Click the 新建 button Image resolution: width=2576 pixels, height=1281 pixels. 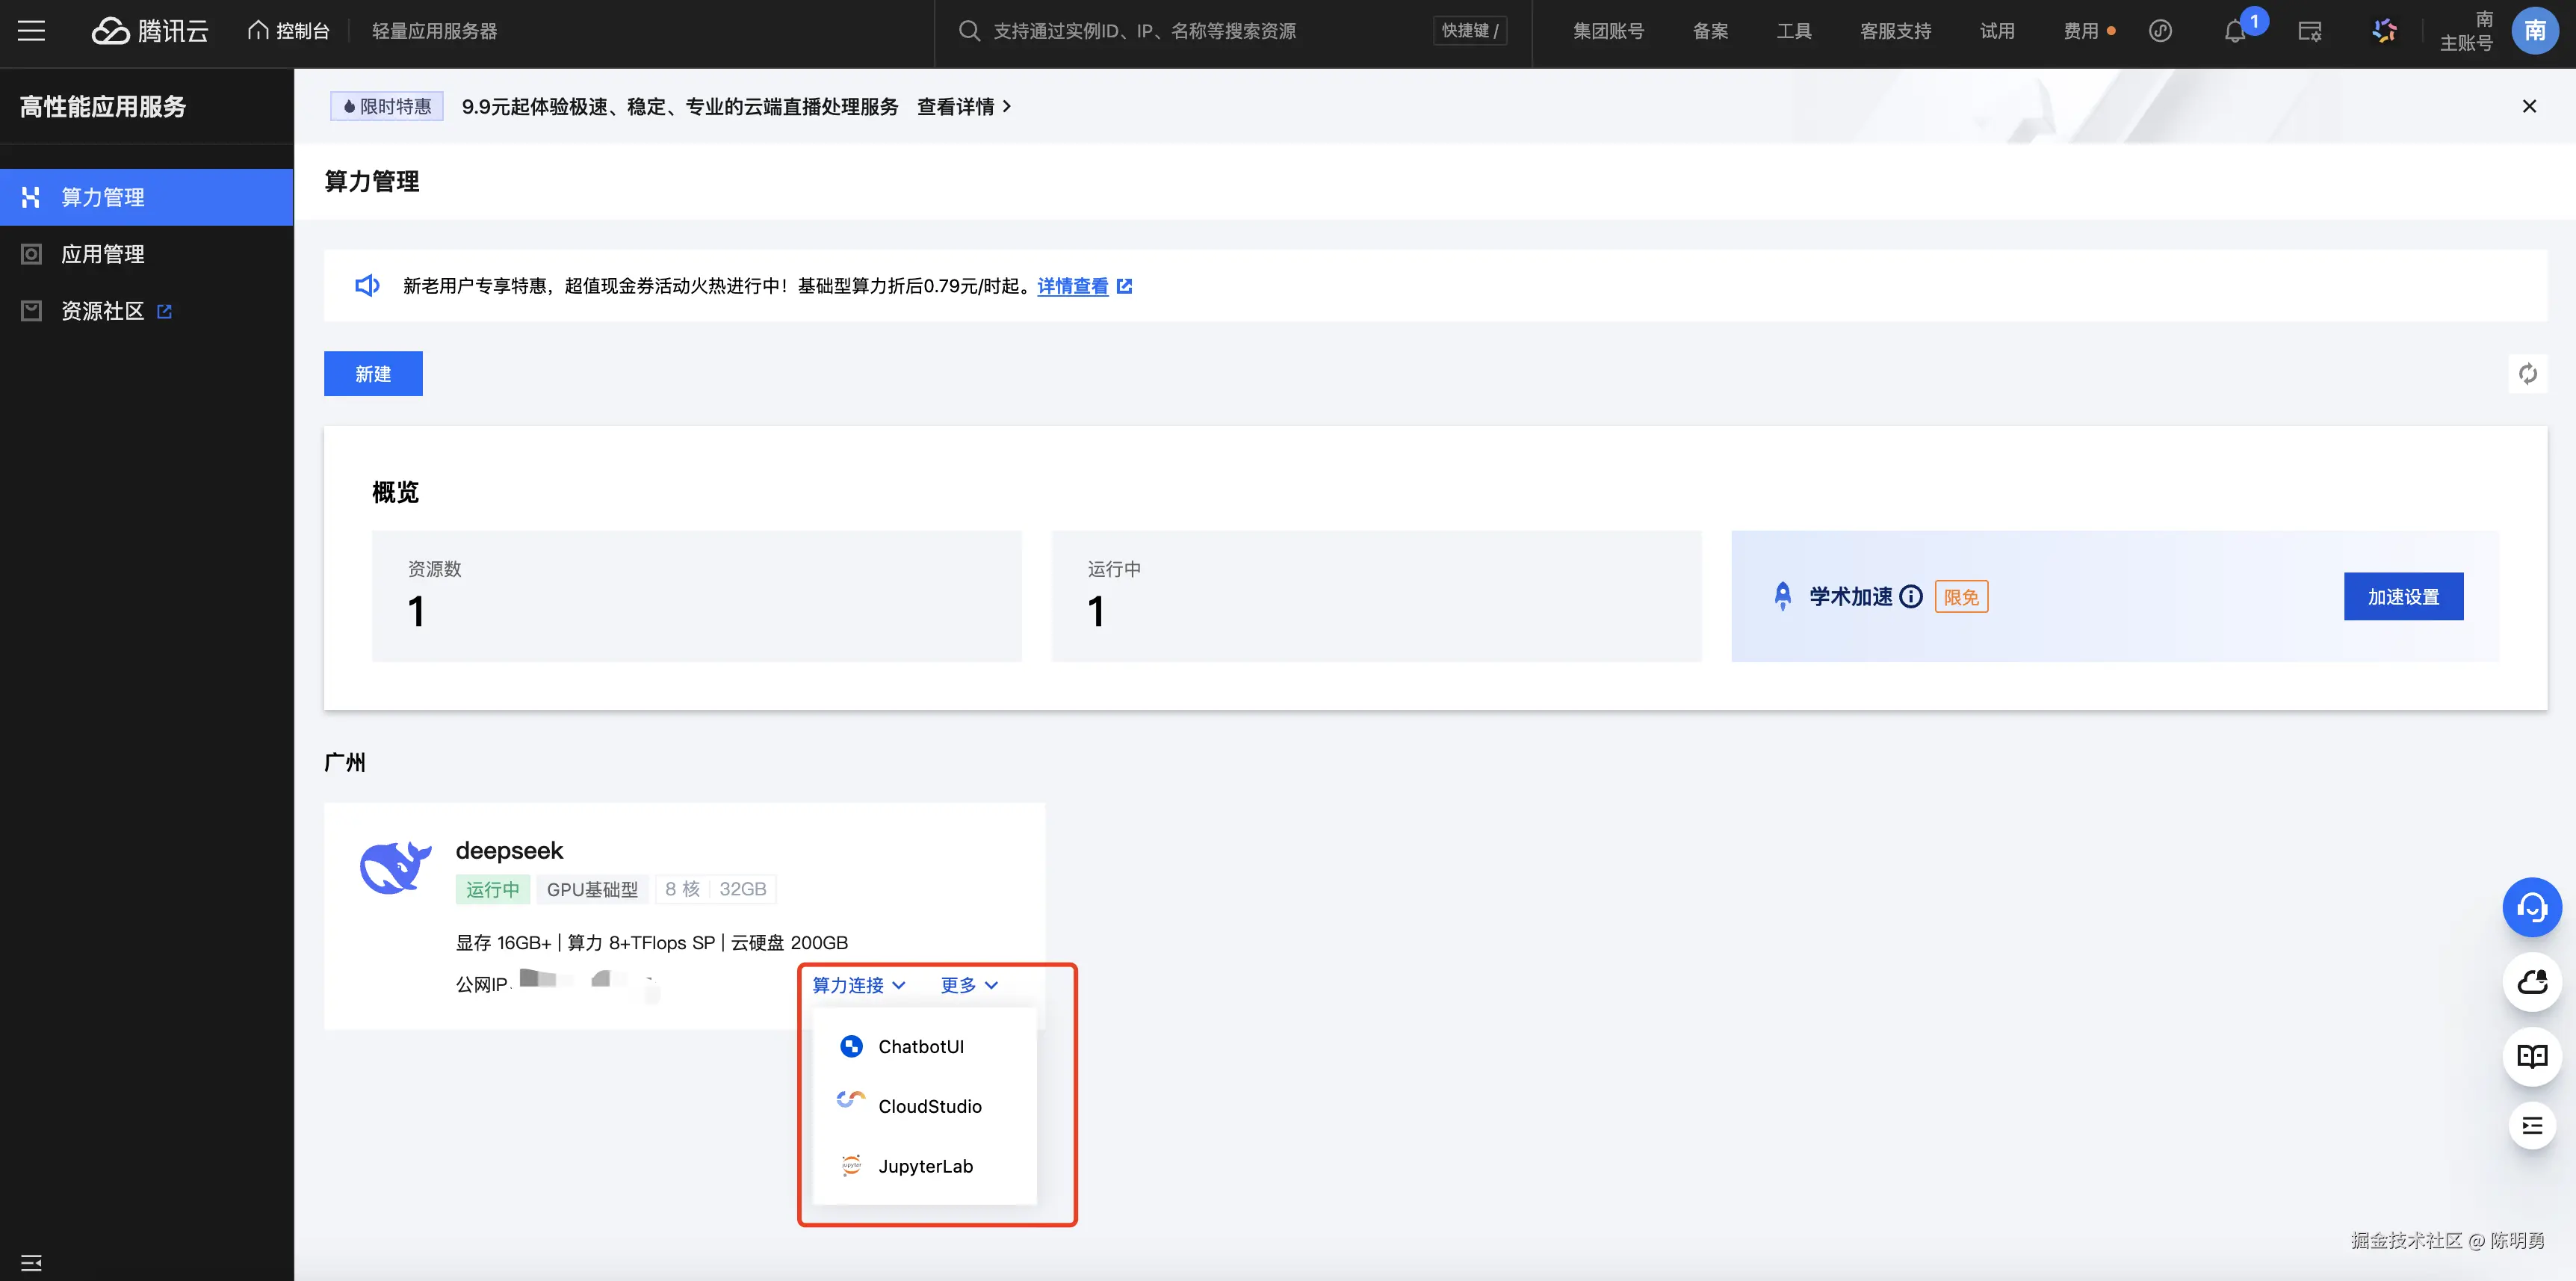pyautogui.click(x=373, y=374)
